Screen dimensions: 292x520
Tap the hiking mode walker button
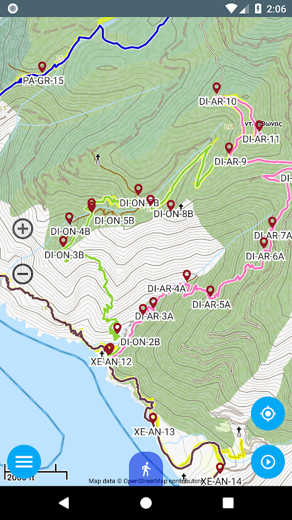145,469
